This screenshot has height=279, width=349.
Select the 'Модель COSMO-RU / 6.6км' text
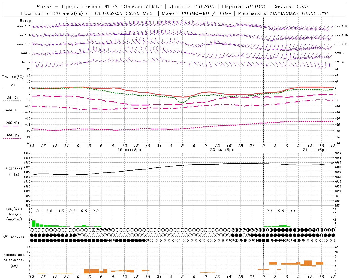point(197,13)
